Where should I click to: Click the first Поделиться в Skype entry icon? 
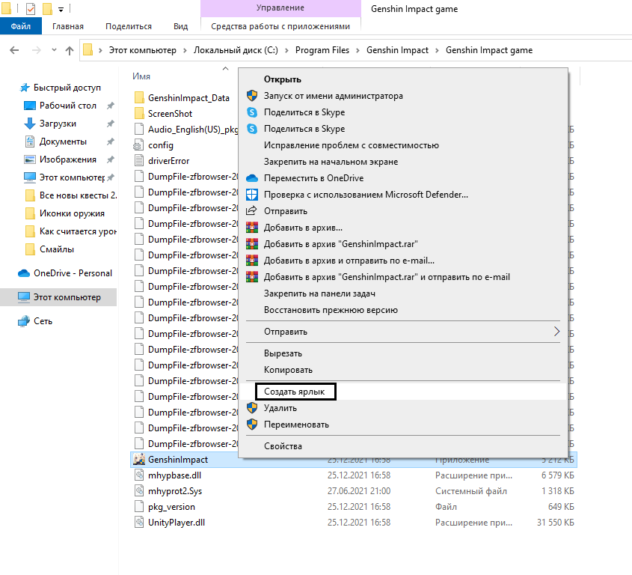[x=252, y=112]
